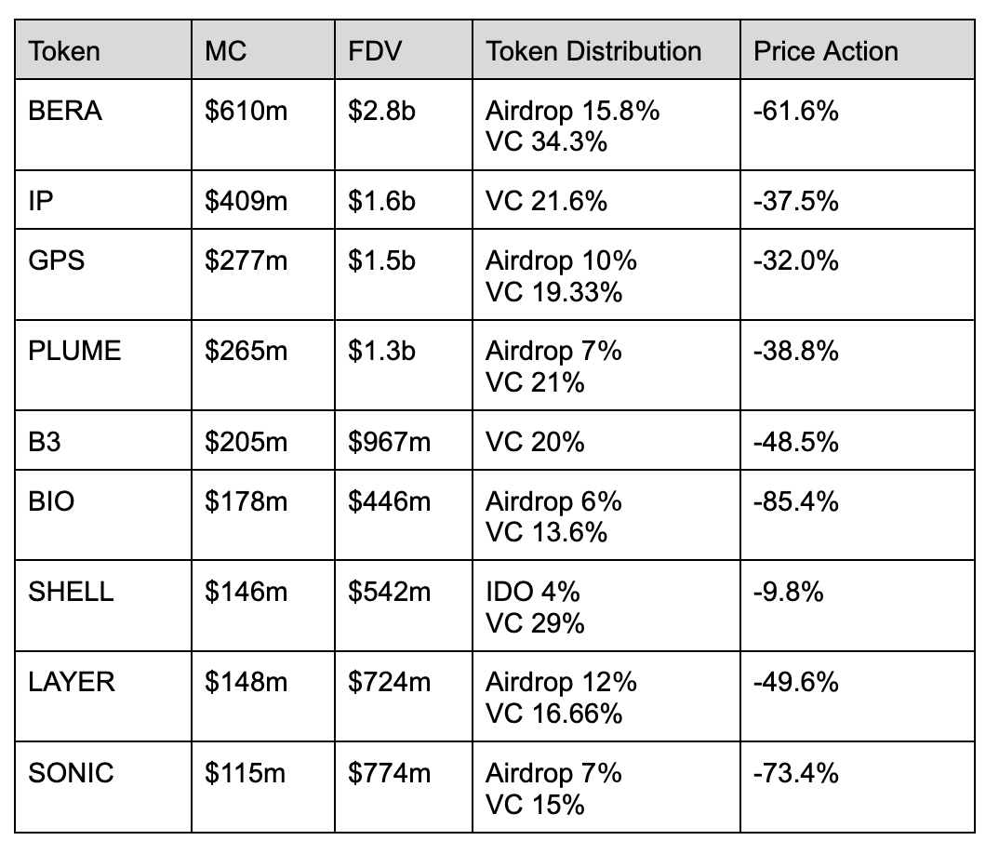Click the Token Distribution header cell
999x854 pixels.
click(x=593, y=51)
